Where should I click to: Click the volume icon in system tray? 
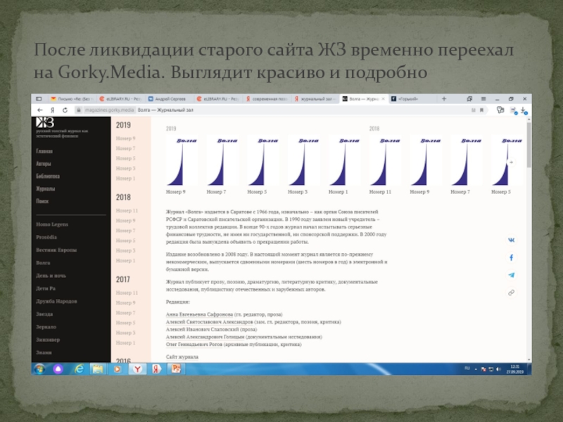coord(498,369)
